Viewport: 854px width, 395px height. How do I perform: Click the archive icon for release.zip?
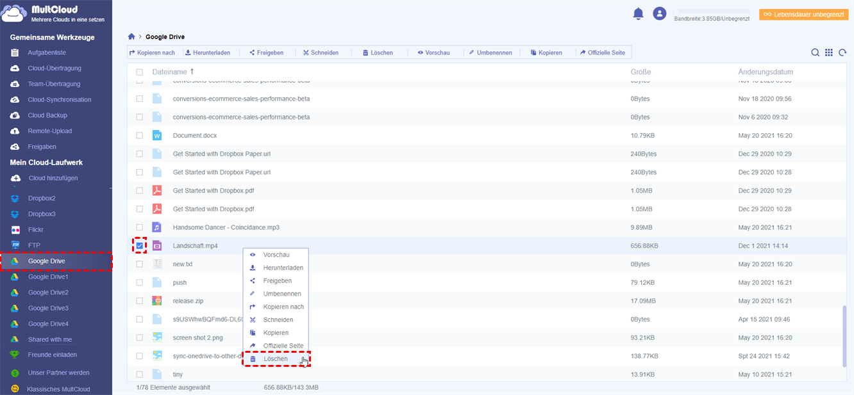pyautogui.click(x=157, y=301)
